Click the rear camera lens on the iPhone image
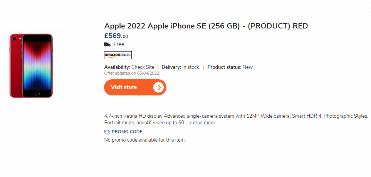The height and width of the screenshot is (177, 371). pyautogui.click(x=14, y=38)
